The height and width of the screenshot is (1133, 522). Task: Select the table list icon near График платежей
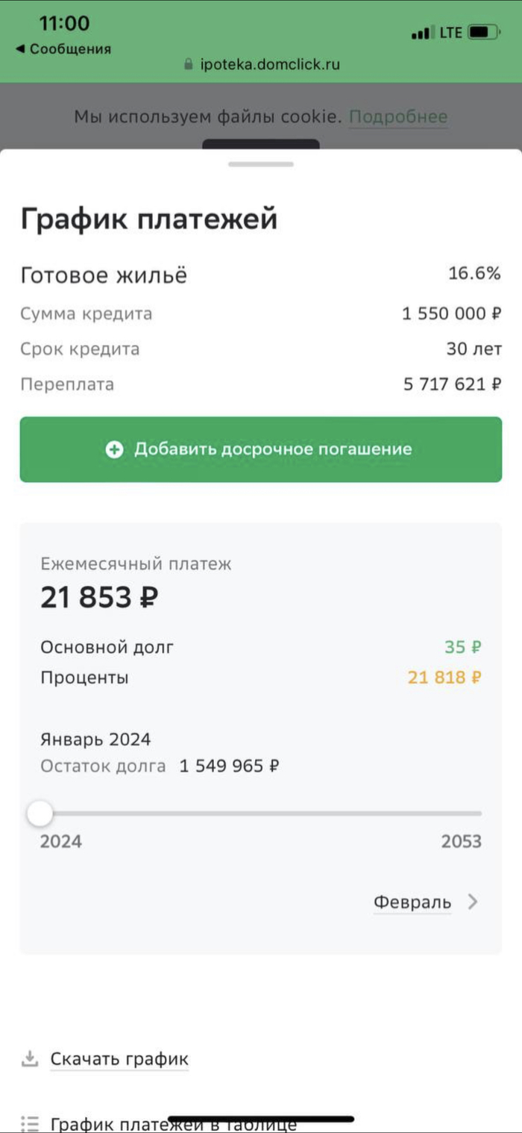pos(28,1121)
